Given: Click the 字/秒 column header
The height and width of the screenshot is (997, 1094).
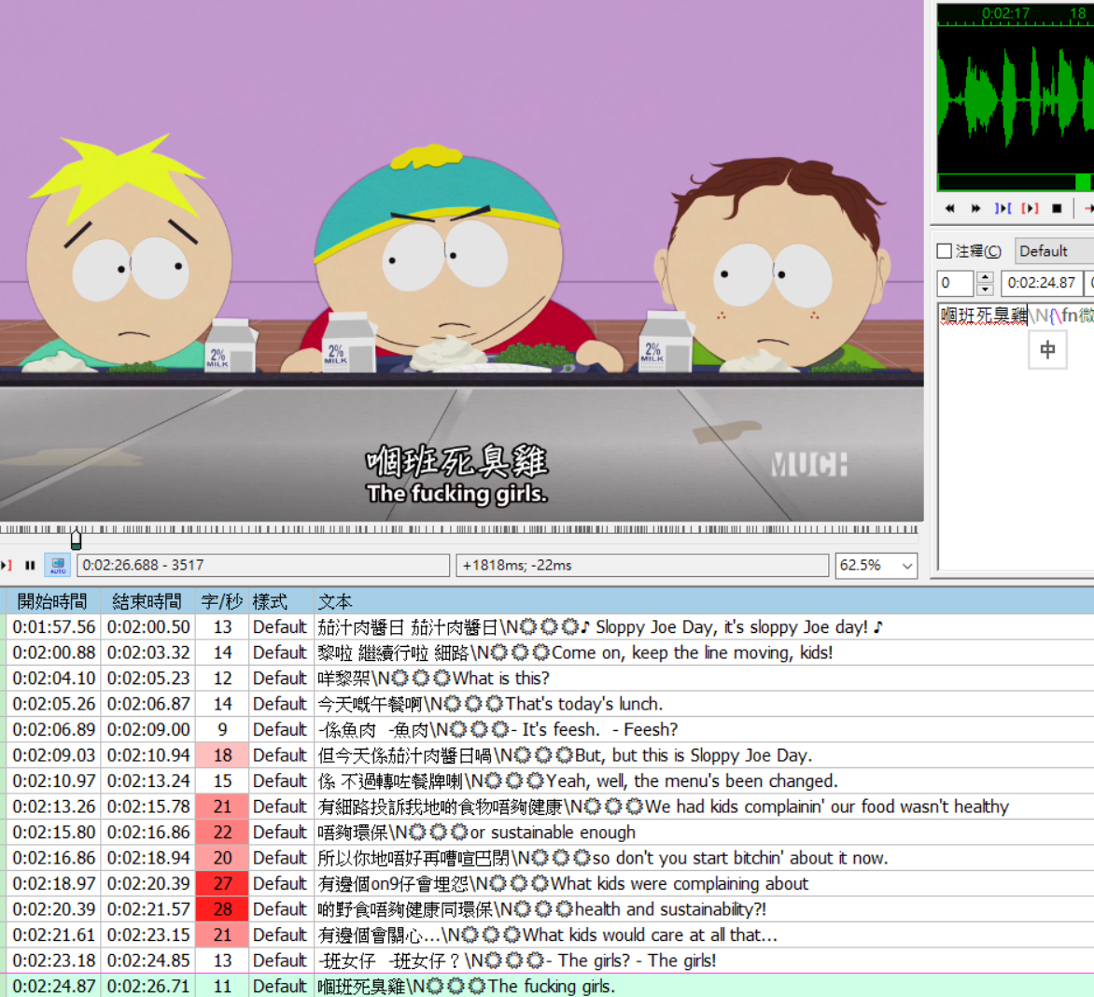Looking at the screenshot, I should [x=222, y=601].
